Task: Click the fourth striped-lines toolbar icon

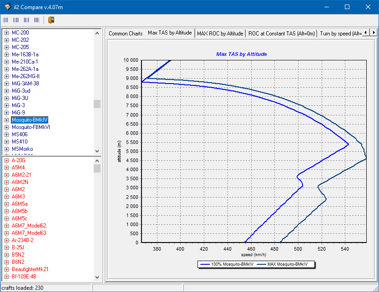Action: [x=37, y=20]
